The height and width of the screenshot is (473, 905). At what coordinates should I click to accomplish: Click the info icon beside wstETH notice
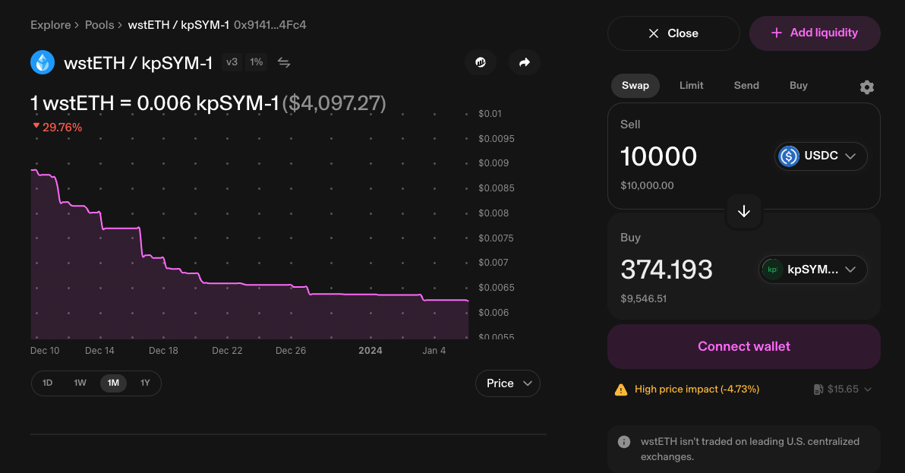tap(624, 441)
